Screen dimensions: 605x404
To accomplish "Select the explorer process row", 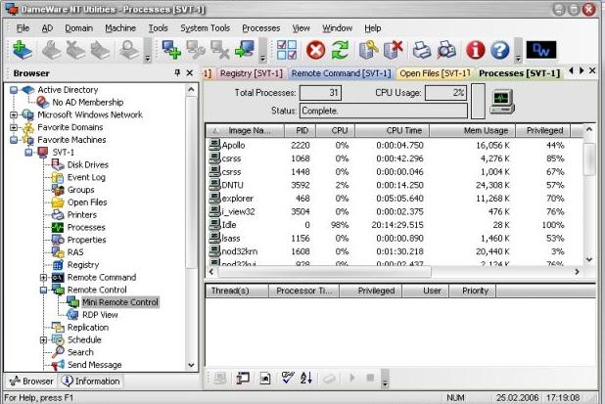I will pyautogui.click(x=394, y=199).
